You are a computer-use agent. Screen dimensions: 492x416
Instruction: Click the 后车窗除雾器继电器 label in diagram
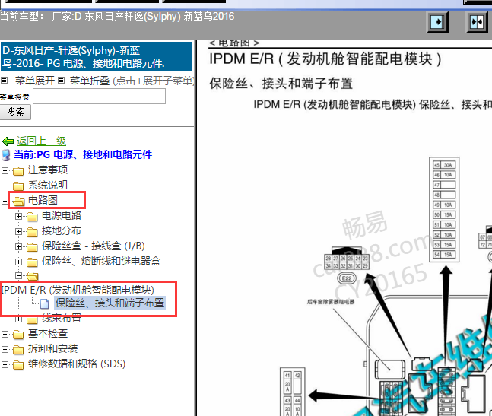tap(331, 302)
